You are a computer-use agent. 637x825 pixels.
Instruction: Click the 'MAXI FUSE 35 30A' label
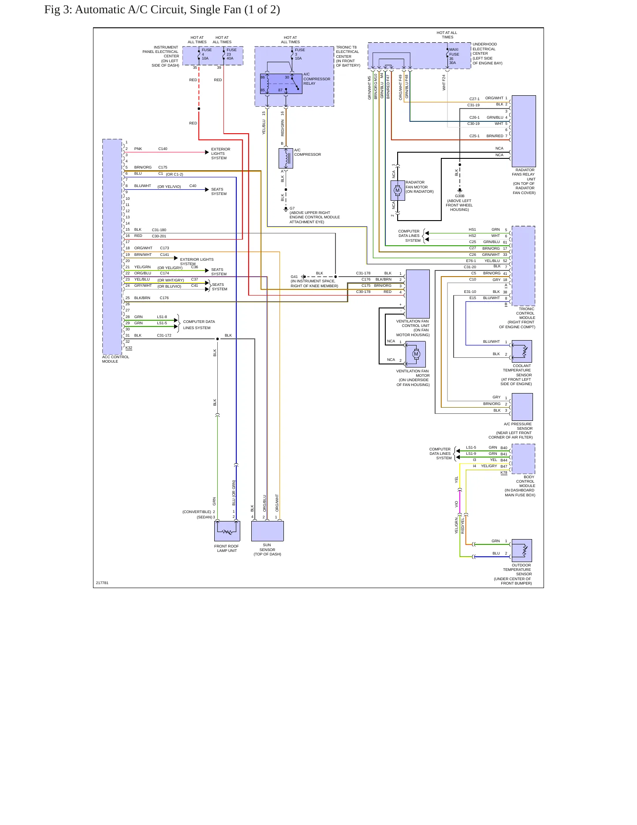coord(454,56)
